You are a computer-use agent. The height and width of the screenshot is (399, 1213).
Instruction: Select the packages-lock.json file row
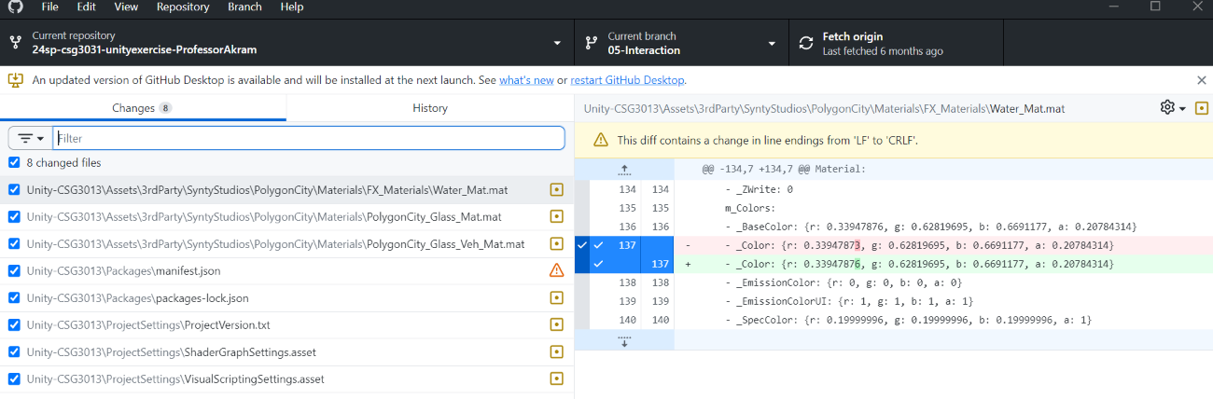pos(286,297)
